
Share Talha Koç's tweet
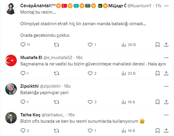tap(166, 131)
